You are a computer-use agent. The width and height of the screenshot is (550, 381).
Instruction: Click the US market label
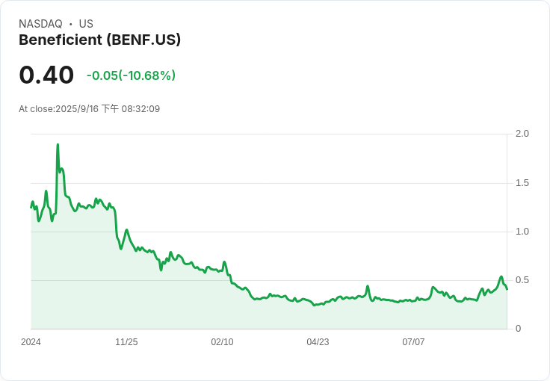86,24
